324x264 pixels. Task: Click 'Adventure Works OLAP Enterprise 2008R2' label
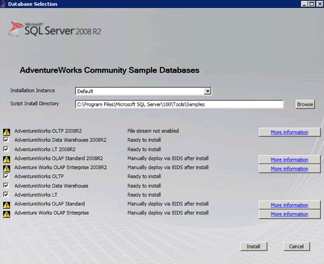tap(61, 167)
